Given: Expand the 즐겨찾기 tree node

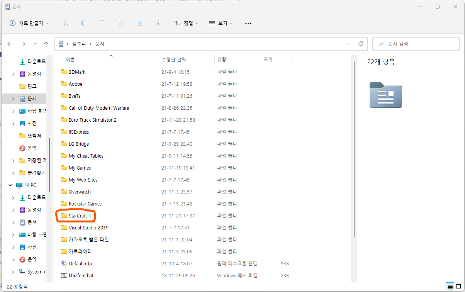Looking at the screenshot, I should [x=14, y=173].
